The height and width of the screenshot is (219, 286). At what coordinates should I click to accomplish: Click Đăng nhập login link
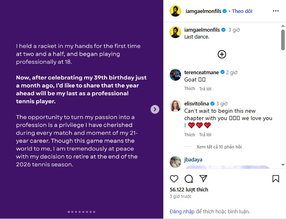(x=182, y=211)
